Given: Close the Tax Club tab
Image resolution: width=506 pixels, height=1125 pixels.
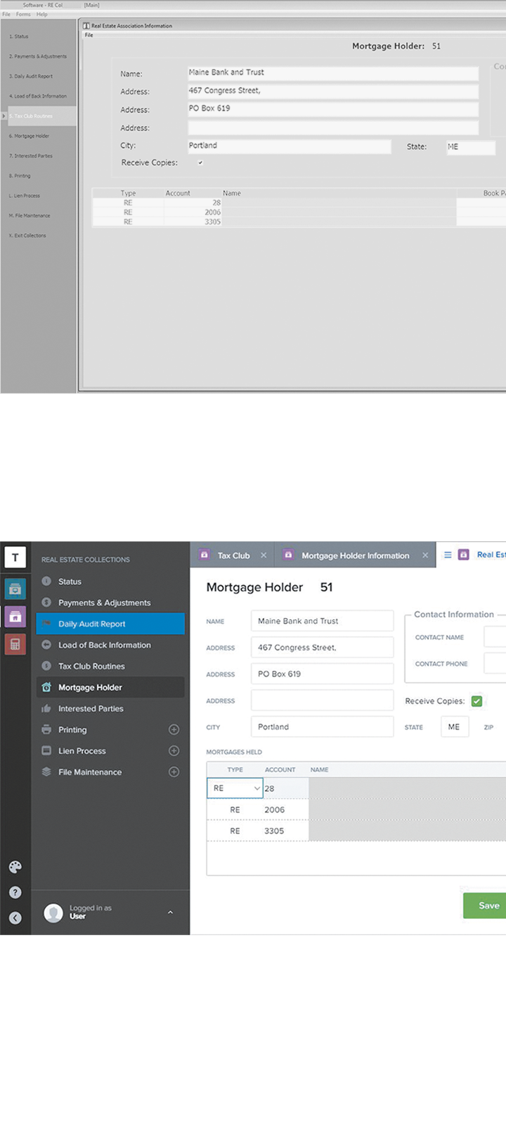Looking at the screenshot, I should pos(264,555).
